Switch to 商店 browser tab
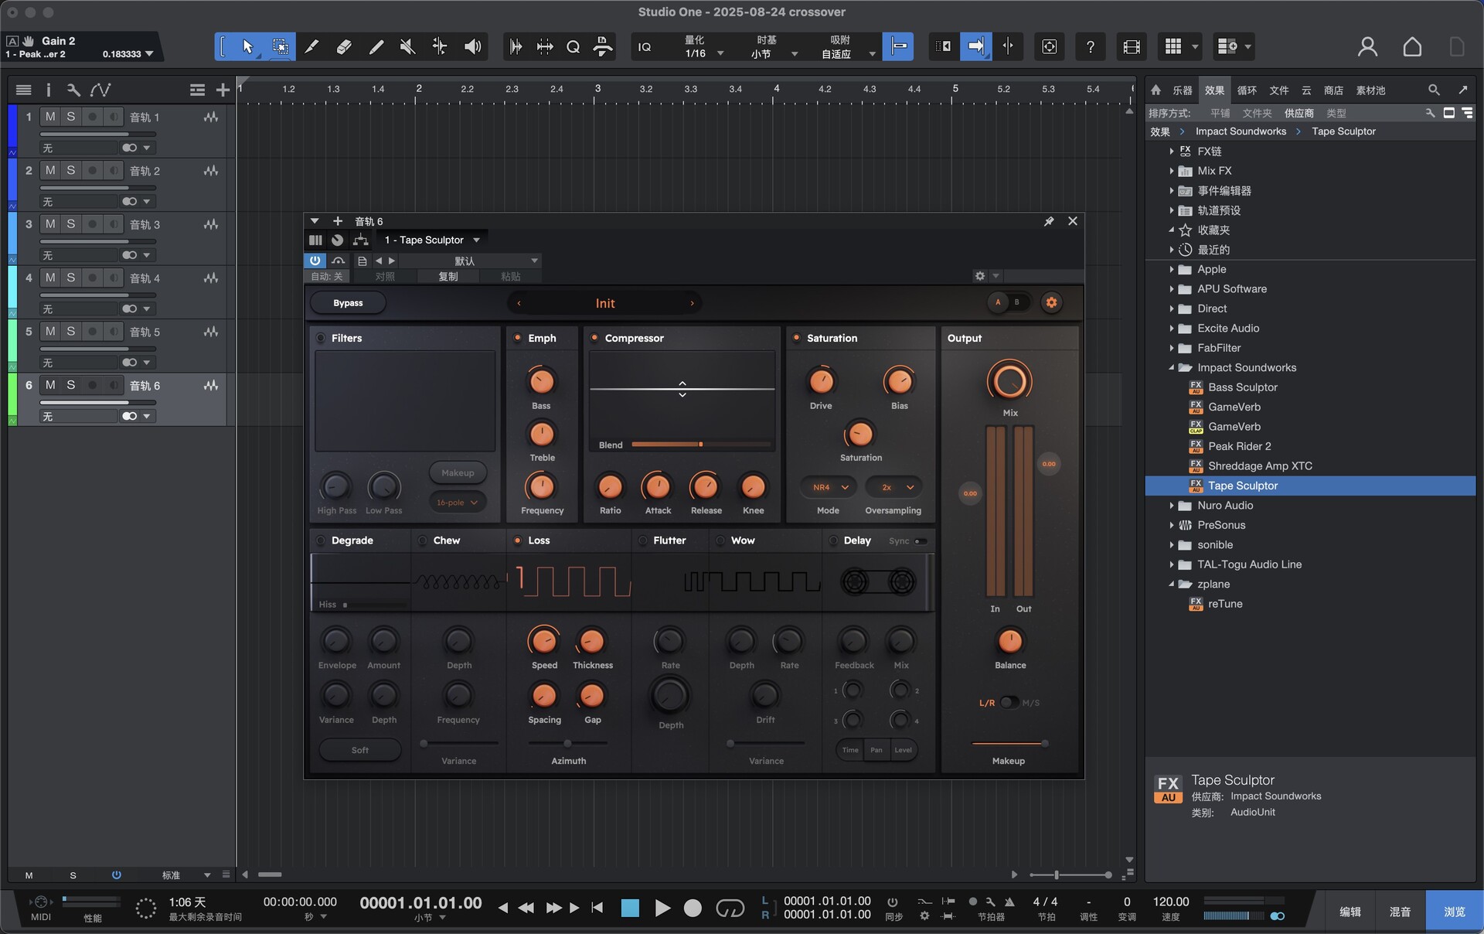 point(1333,90)
